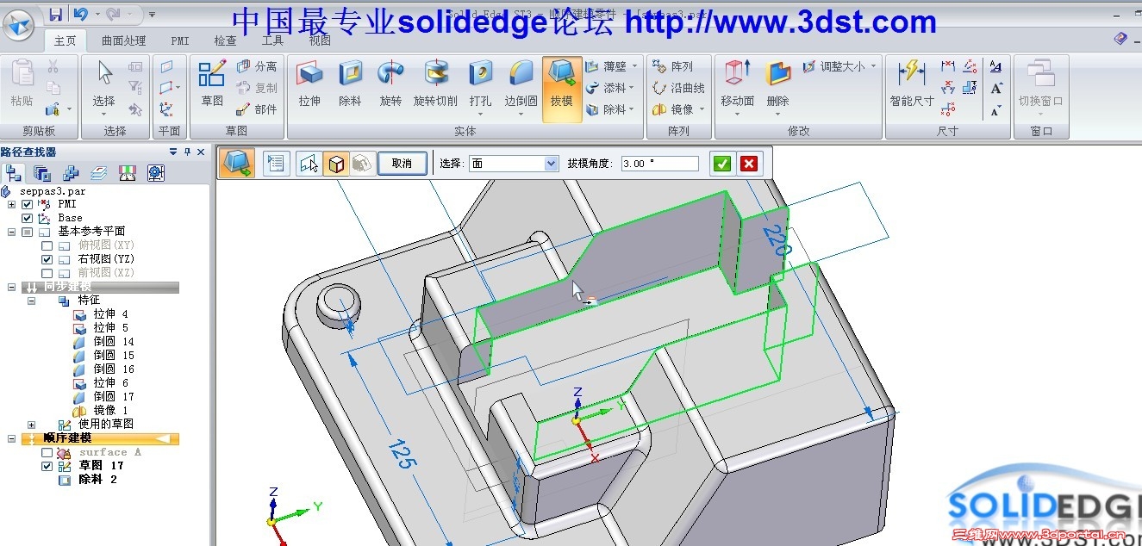Image resolution: width=1142 pixels, height=546 pixels.
Task: Collapse the 顺序建模 section
Action: (11, 438)
